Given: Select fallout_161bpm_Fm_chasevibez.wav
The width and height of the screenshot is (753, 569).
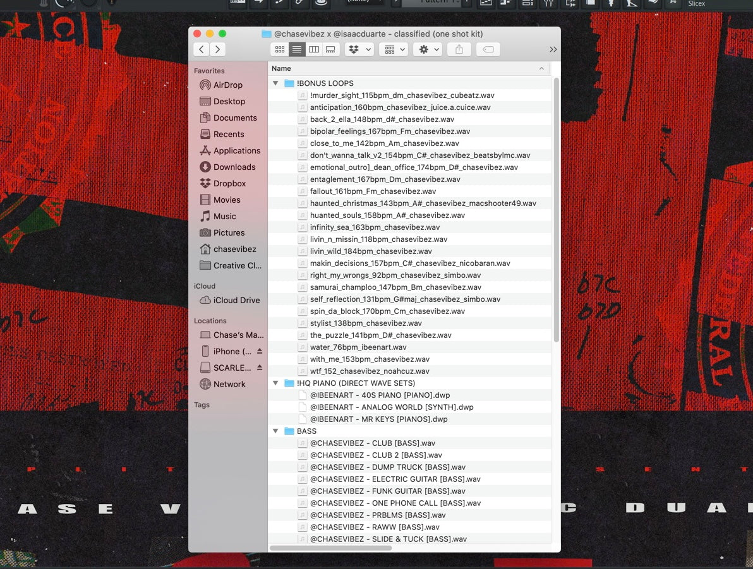Looking at the screenshot, I should click(409, 191).
